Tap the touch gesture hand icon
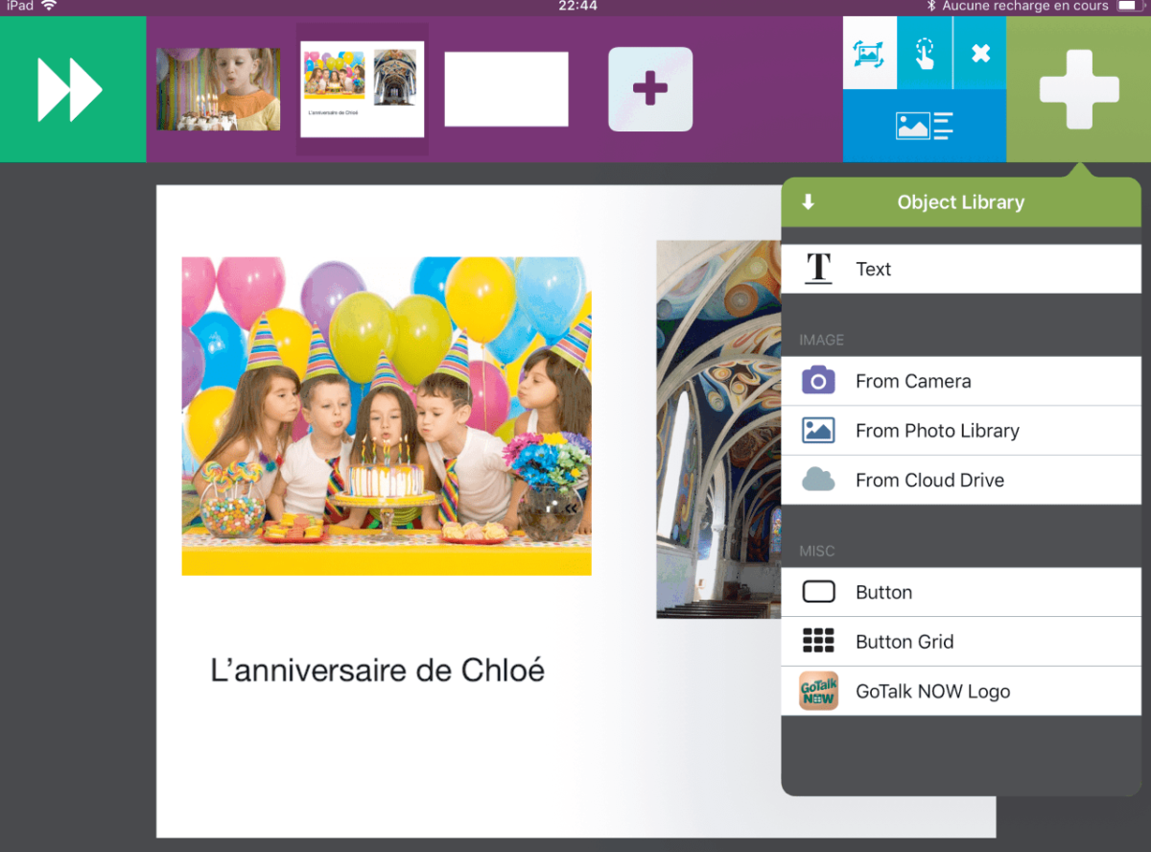The width and height of the screenshot is (1151, 852). (x=925, y=53)
